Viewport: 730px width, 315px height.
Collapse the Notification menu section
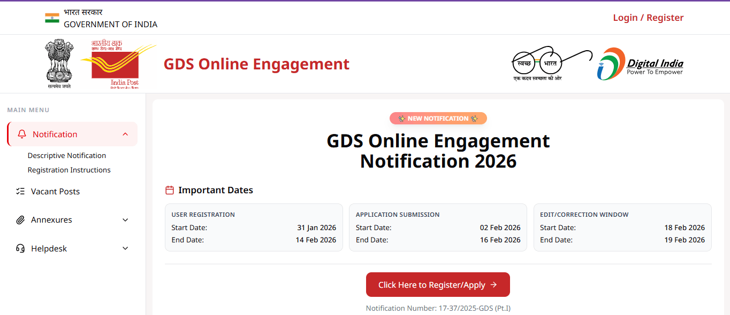tap(125, 134)
